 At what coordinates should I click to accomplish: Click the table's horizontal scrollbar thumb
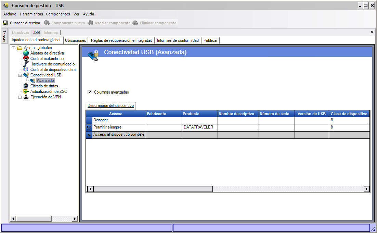[x=153, y=189]
